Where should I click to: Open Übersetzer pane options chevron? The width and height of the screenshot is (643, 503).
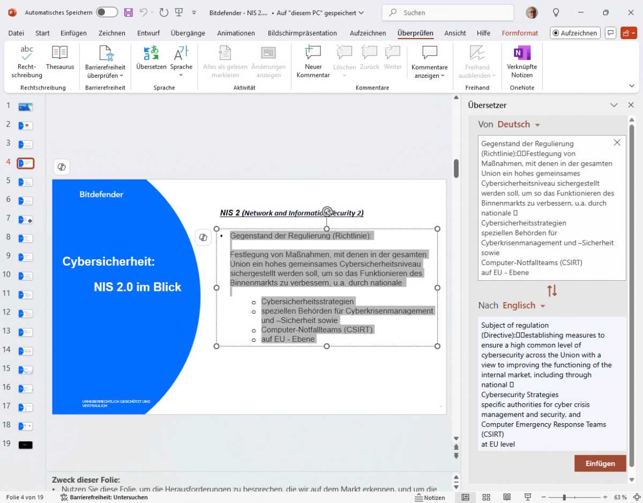coord(615,105)
